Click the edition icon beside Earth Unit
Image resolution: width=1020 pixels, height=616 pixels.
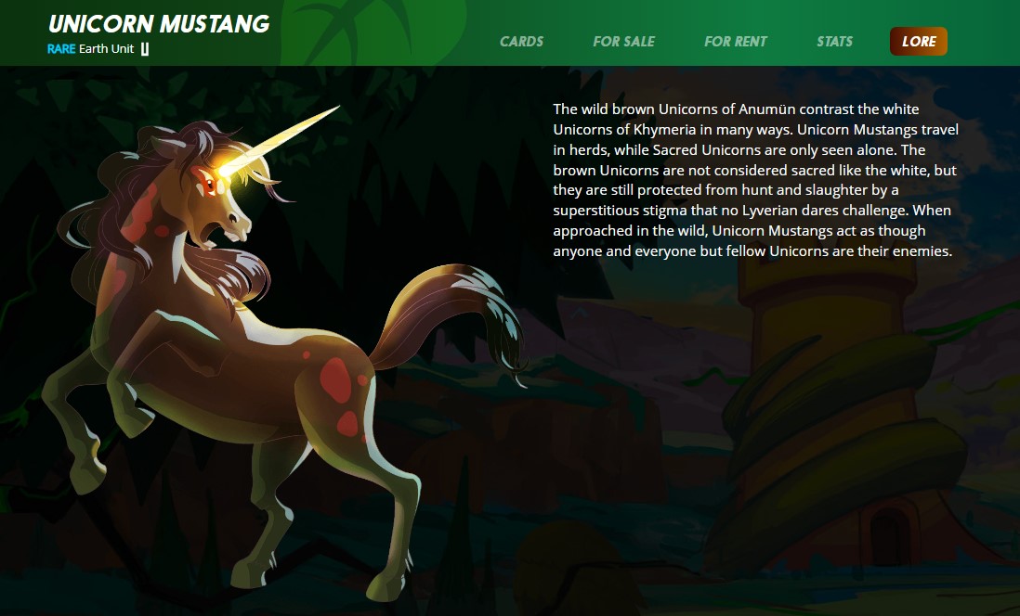coord(144,49)
